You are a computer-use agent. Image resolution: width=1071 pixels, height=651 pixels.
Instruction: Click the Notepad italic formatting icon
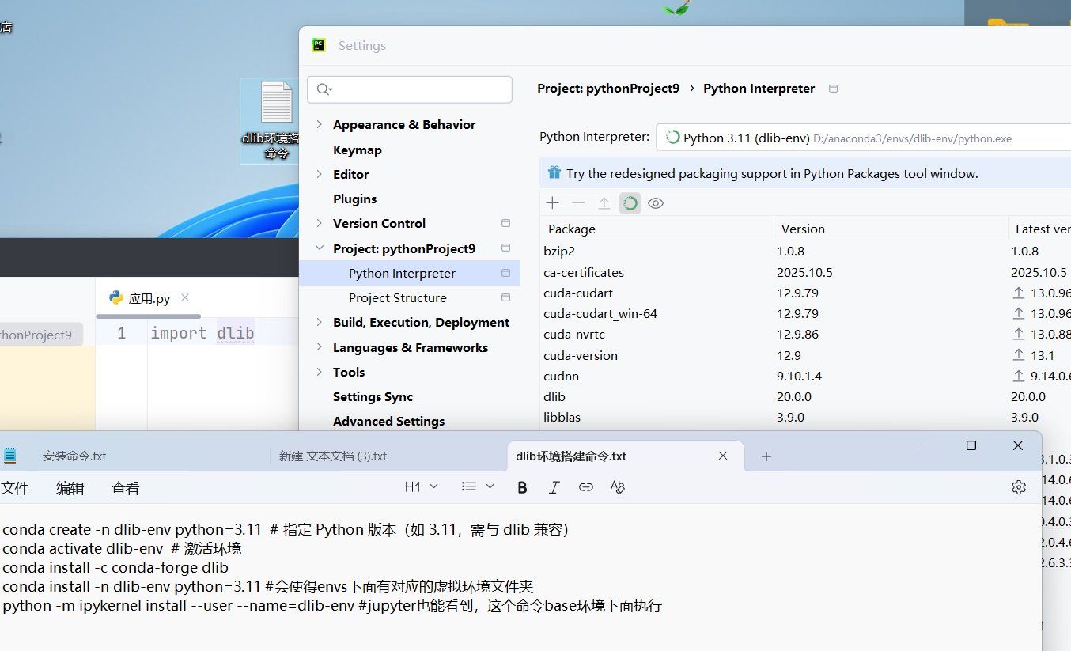coord(554,487)
